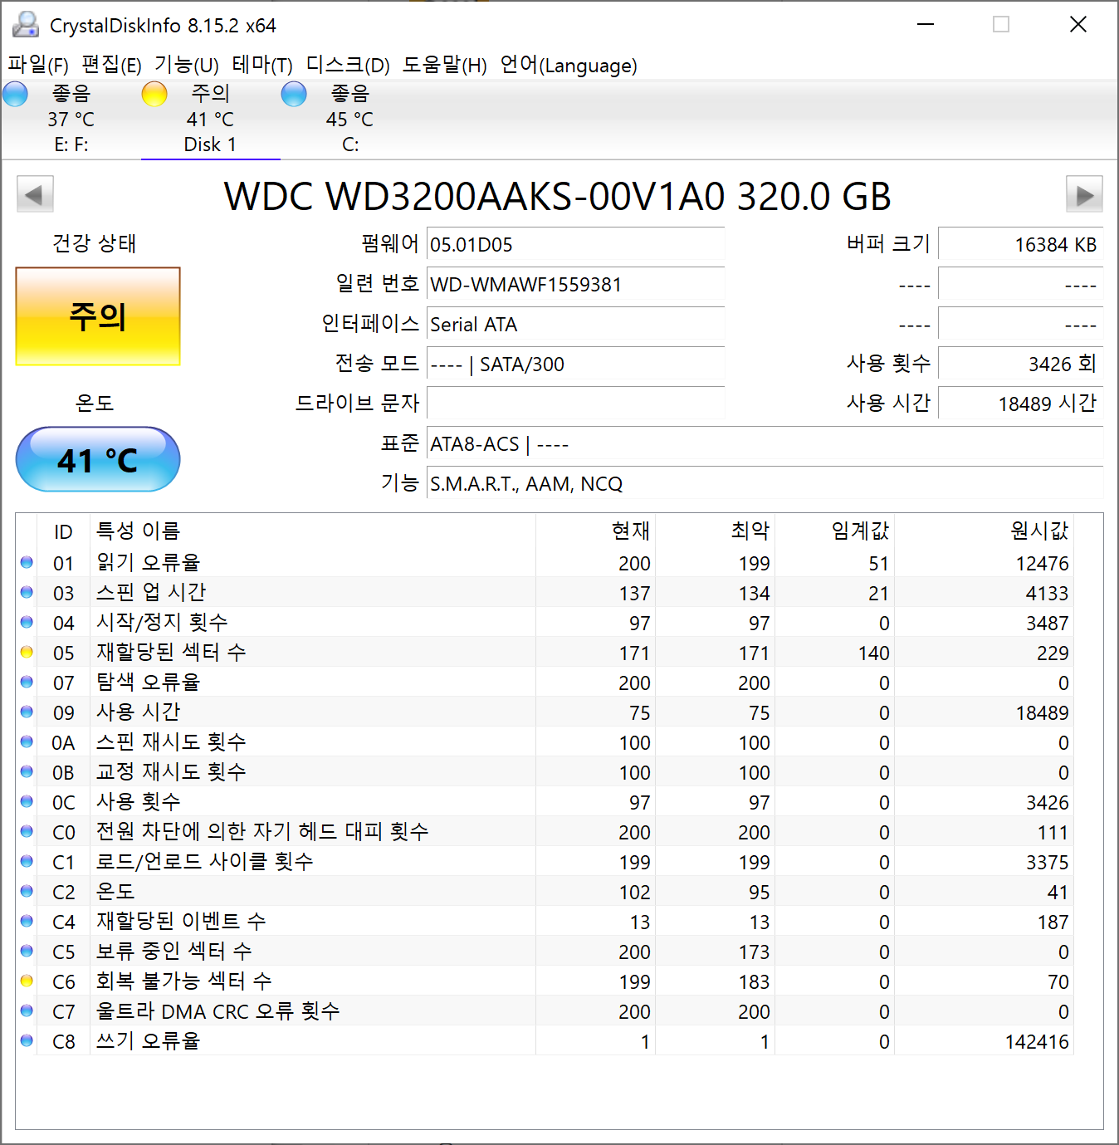Image resolution: width=1119 pixels, height=1145 pixels.
Task: Click the 현재 column header
Action: tap(595, 531)
